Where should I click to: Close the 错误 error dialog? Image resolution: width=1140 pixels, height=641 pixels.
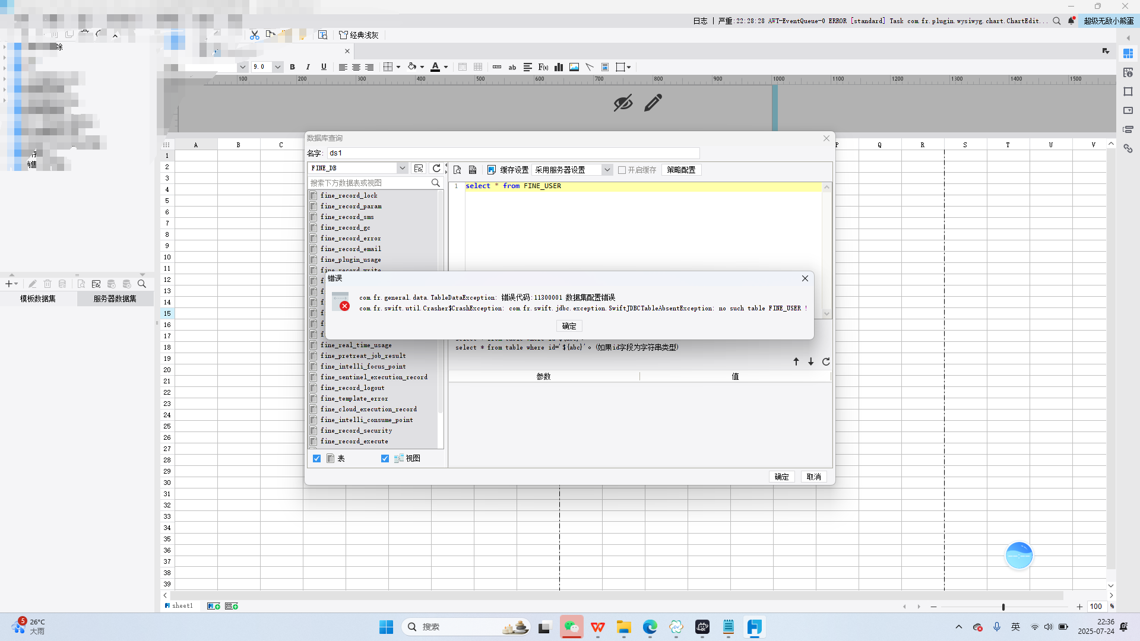[805, 278]
